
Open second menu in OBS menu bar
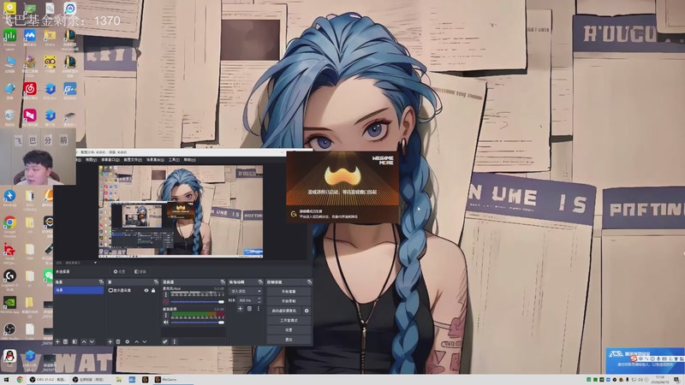tap(91, 160)
